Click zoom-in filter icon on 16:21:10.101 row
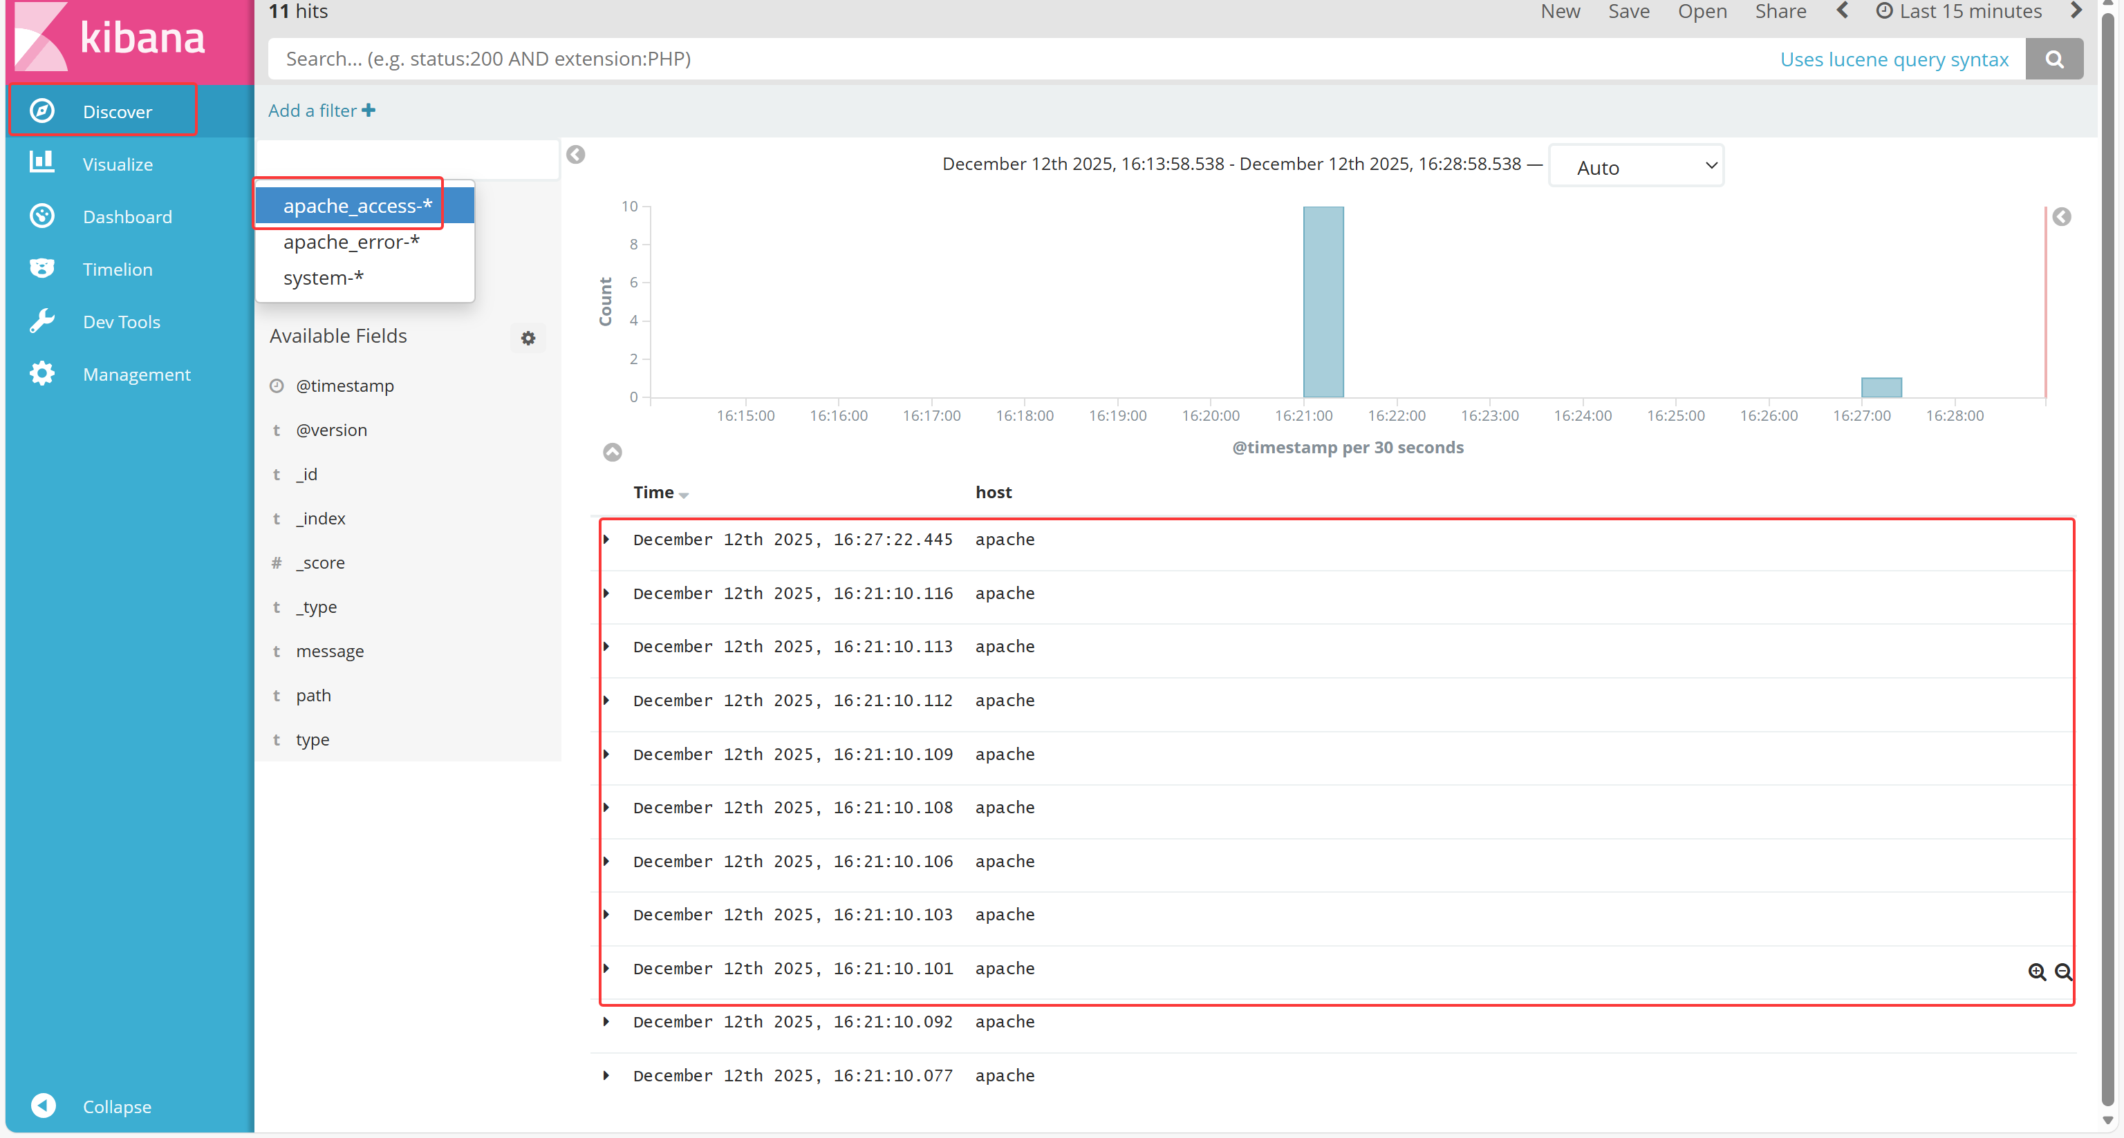 [2037, 971]
